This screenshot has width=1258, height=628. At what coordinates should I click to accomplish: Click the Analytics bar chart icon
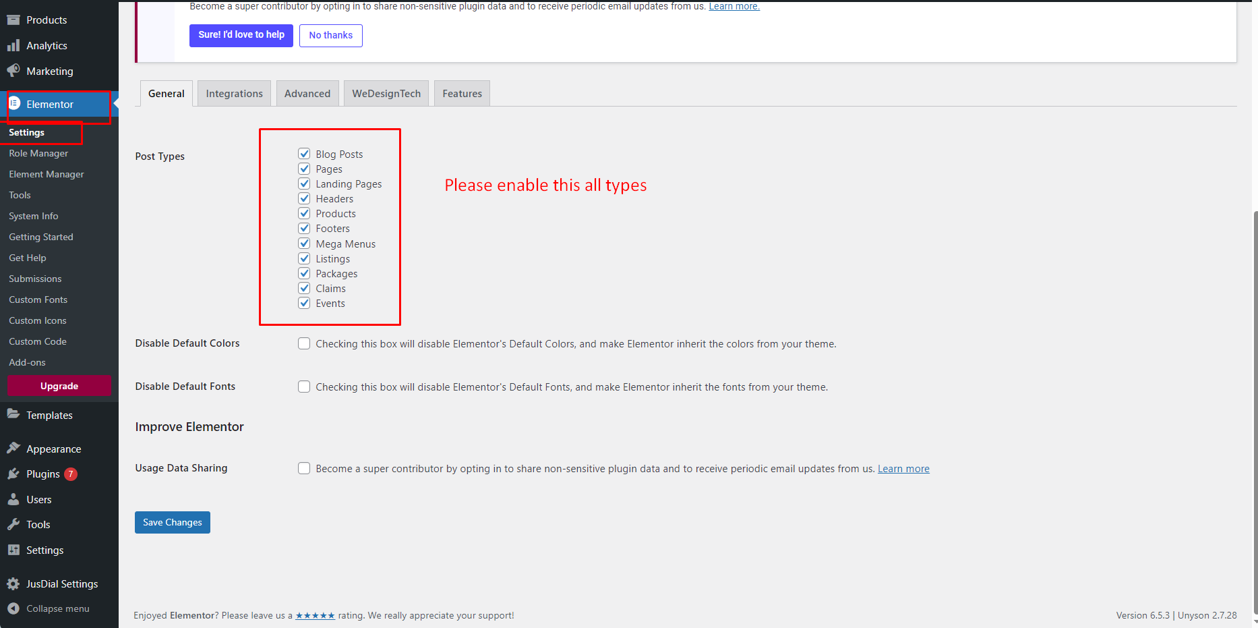click(13, 45)
